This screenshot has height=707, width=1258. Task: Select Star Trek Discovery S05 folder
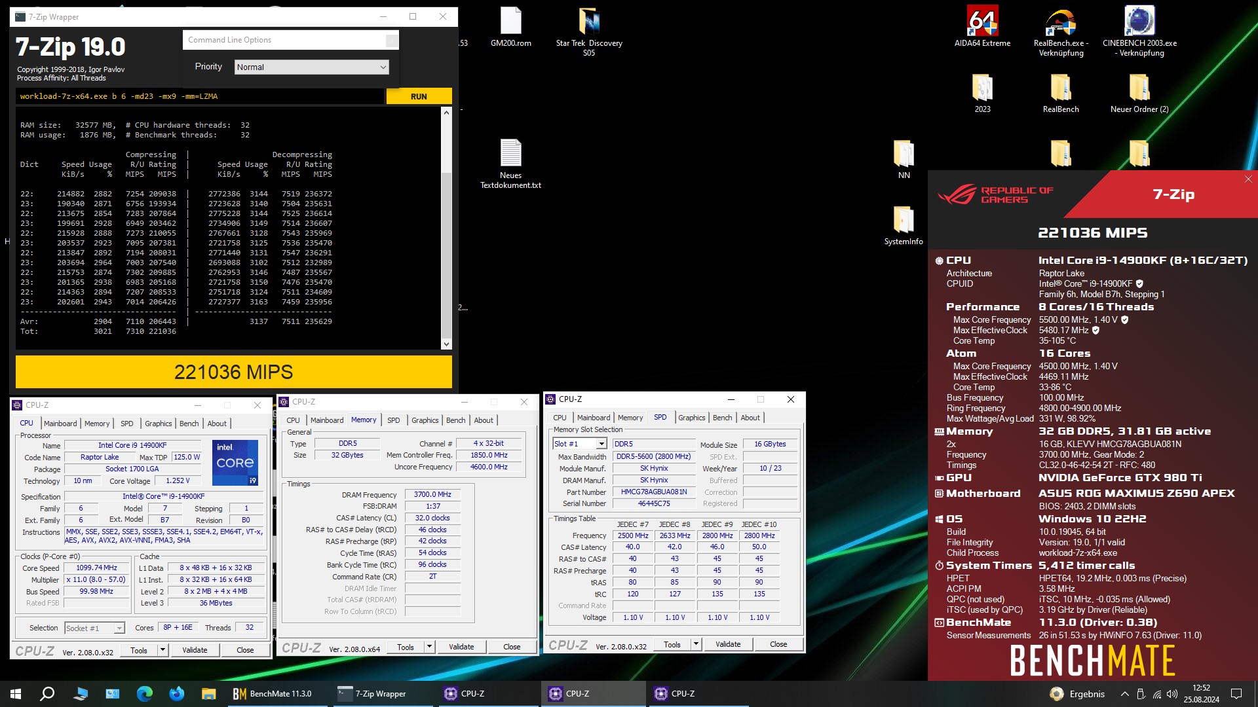coord(589,31)
